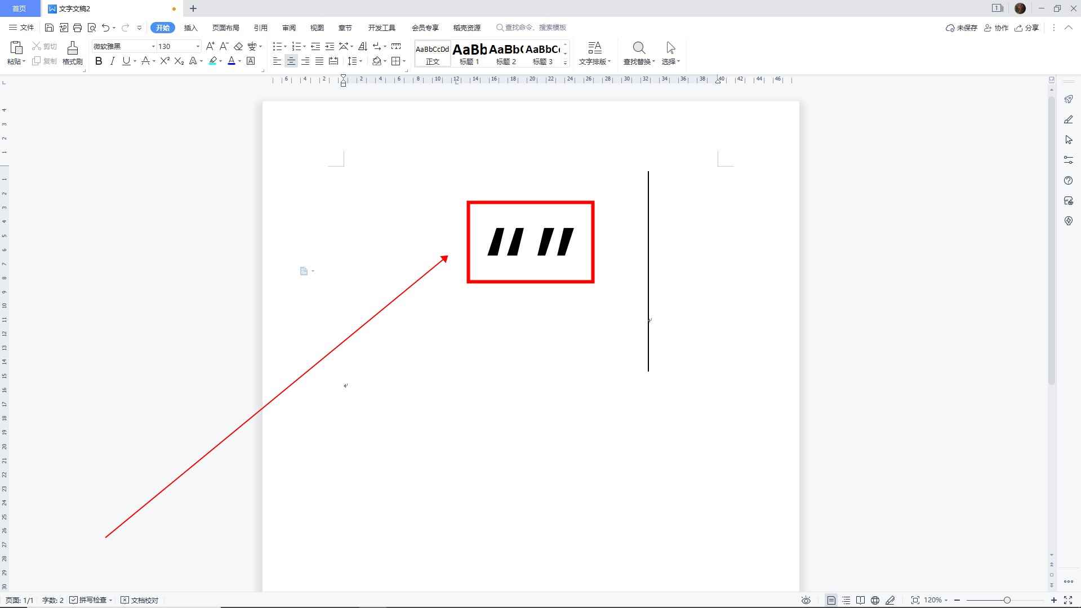Screen dimensions: 1081x608
Task: Click the 分享 (Share) button
Action: click(x=1026, y=28)
